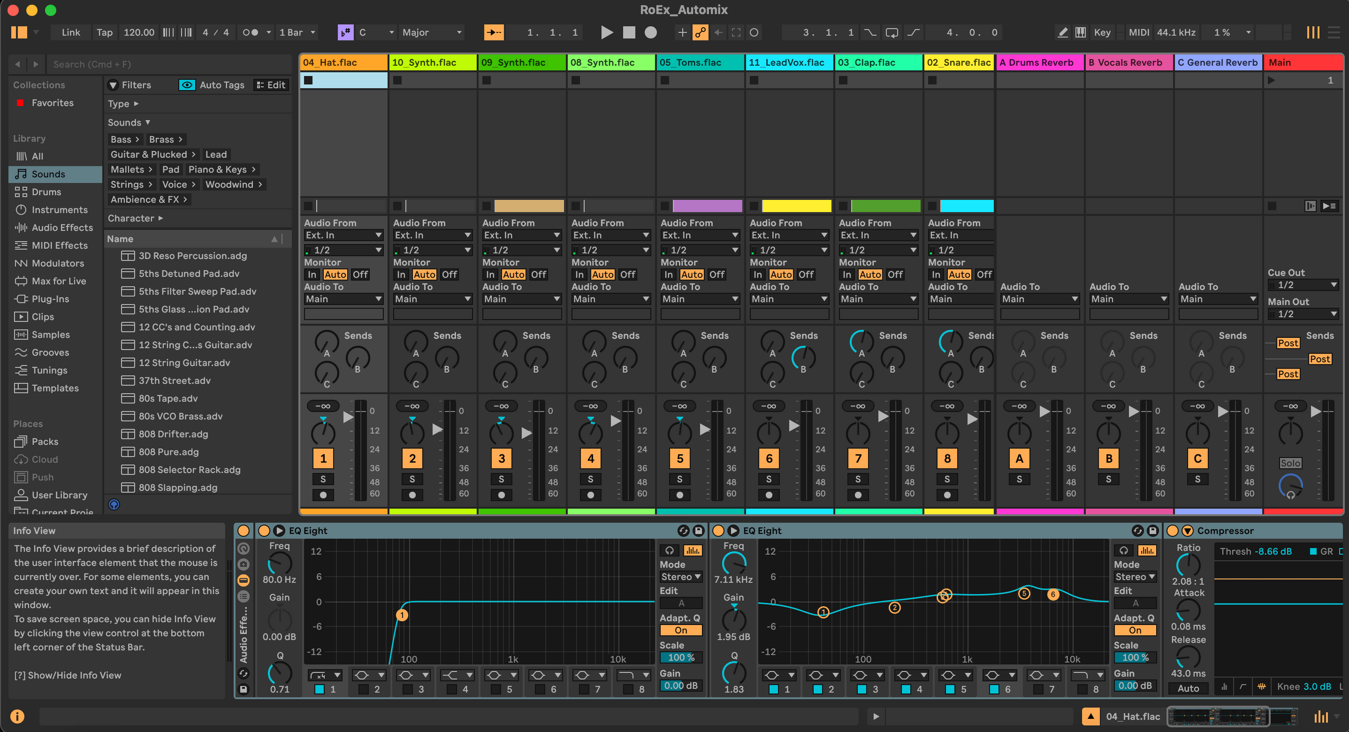Open the Major scale dropdown
This screenshot has height=732, width=1349.
tap(432, 33)
